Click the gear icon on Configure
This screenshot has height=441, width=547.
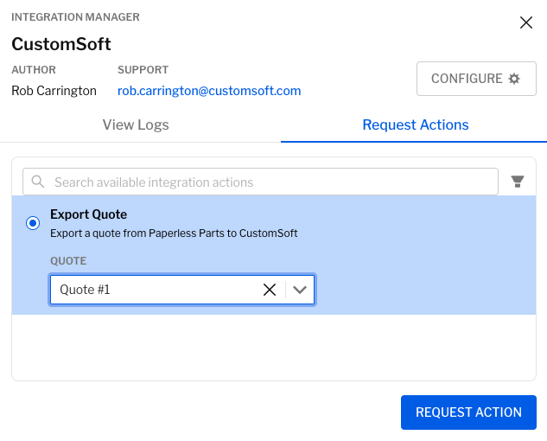514,79
